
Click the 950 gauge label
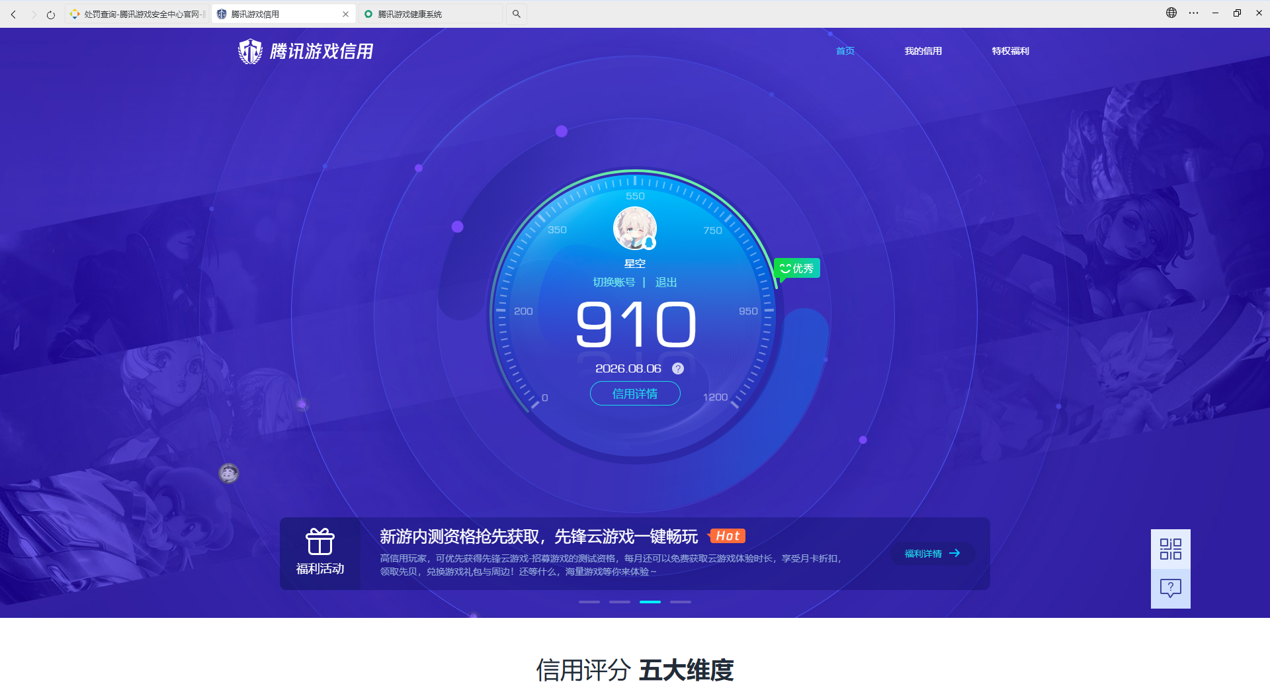tap(748, 311)
